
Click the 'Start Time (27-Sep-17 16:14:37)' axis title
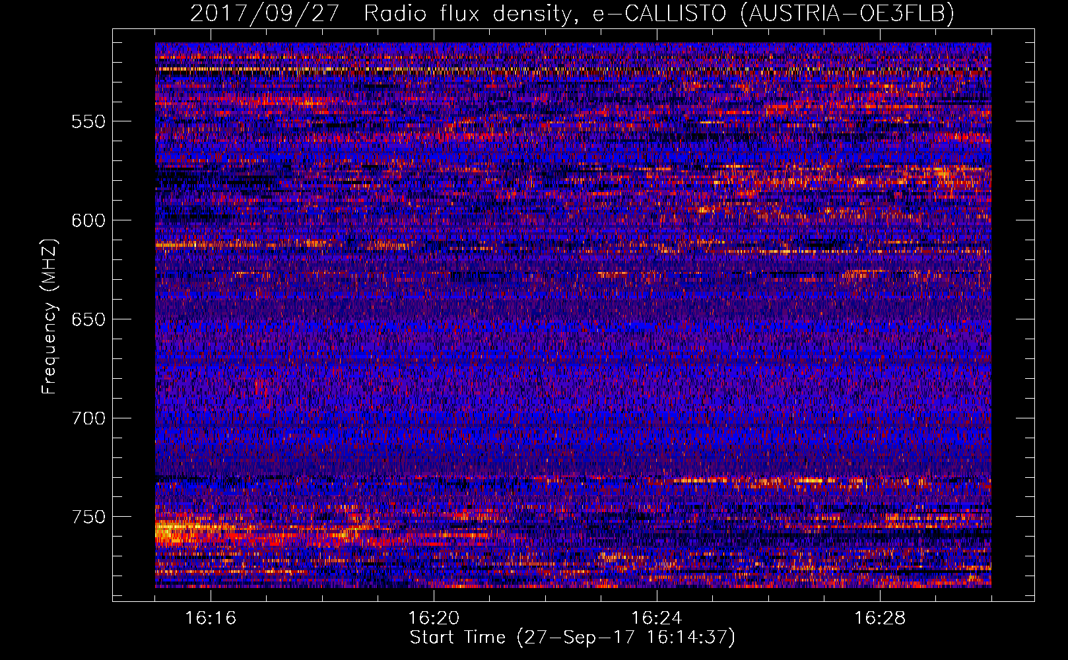pos(572,638)
